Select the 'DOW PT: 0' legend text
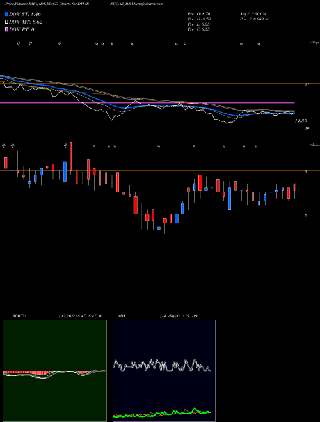 click(22, 30)
